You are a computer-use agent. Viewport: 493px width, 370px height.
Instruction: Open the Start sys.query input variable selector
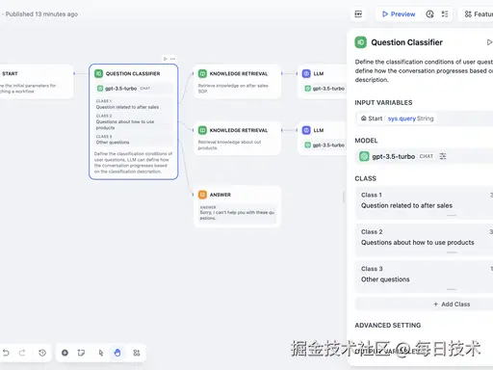[424, 119]
